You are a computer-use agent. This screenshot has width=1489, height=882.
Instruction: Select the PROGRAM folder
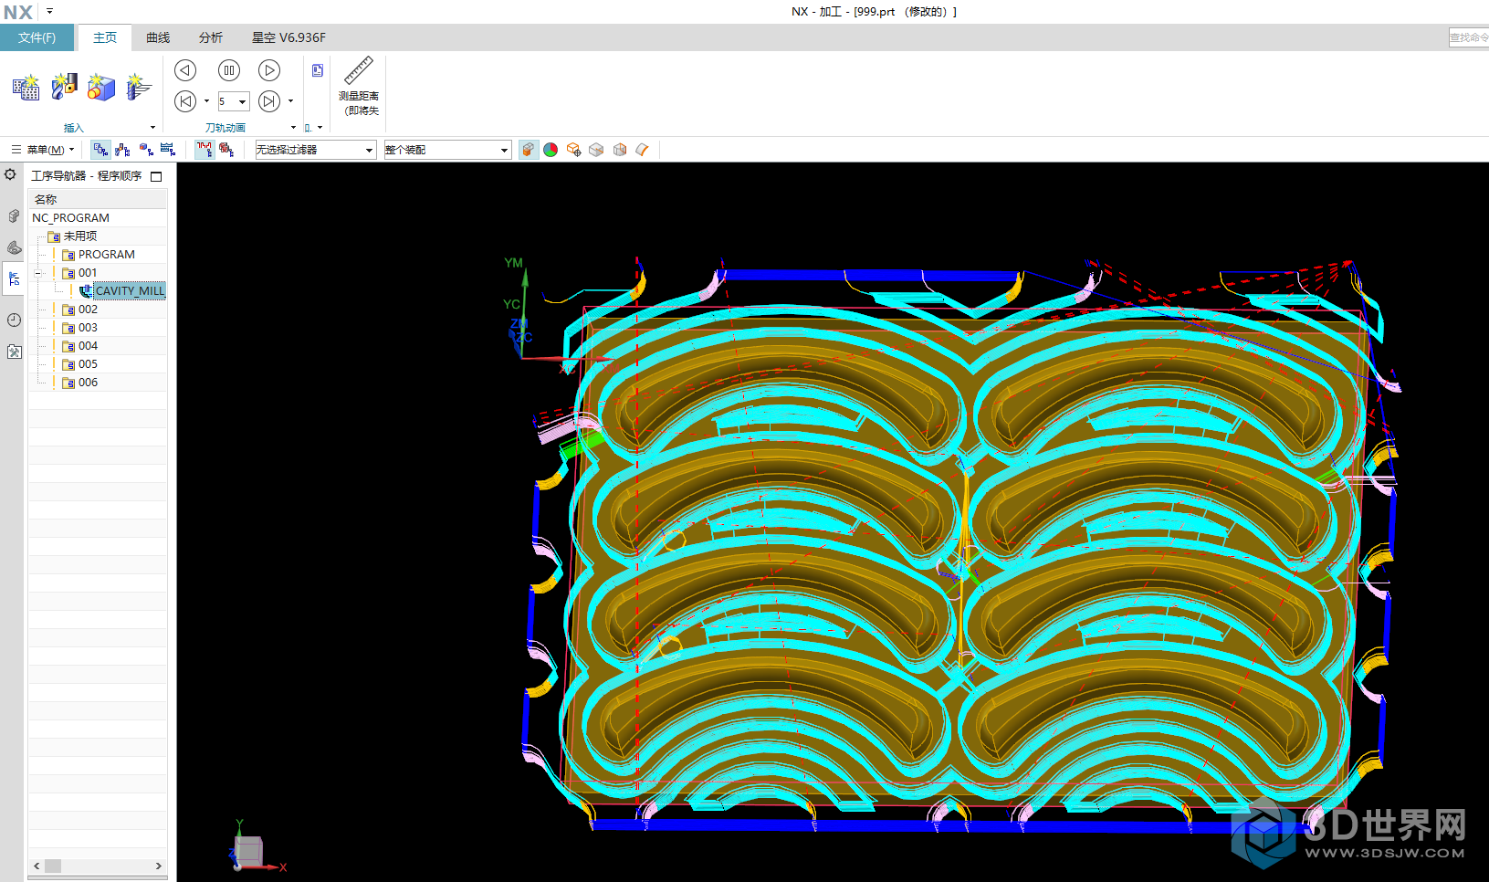tap(99, 255)
